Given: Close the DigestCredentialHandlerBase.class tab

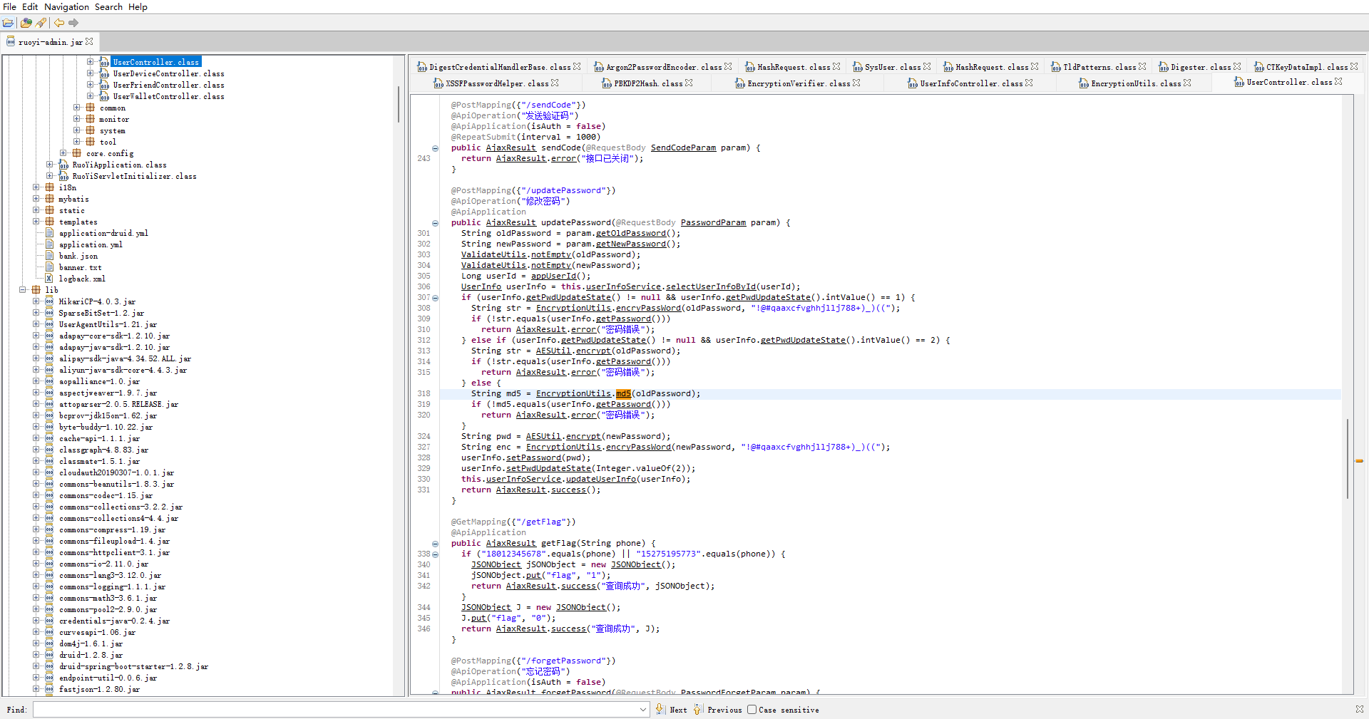Looking at the screenshot, I should tap(577, 66).
